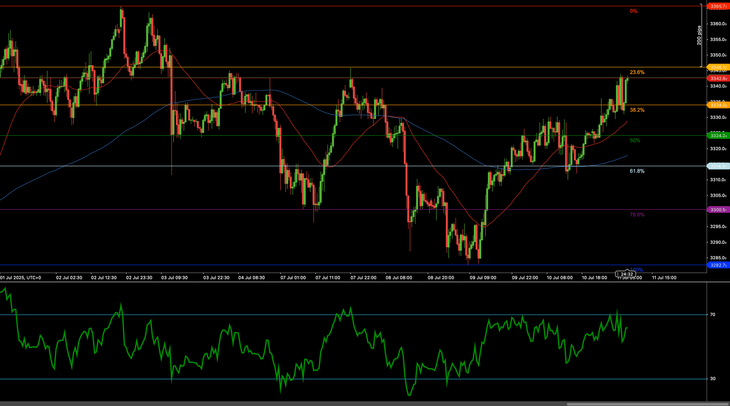
Task: Click the RSI 70 level label
Action: [713, 314]
